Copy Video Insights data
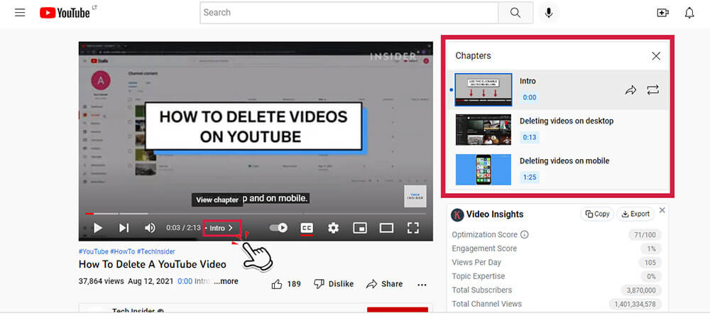710x316 pixels. [x=597, y=214]
